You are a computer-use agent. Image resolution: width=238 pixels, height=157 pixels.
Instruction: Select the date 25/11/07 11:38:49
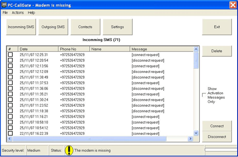pyautogui.click(x=34, y=77)
